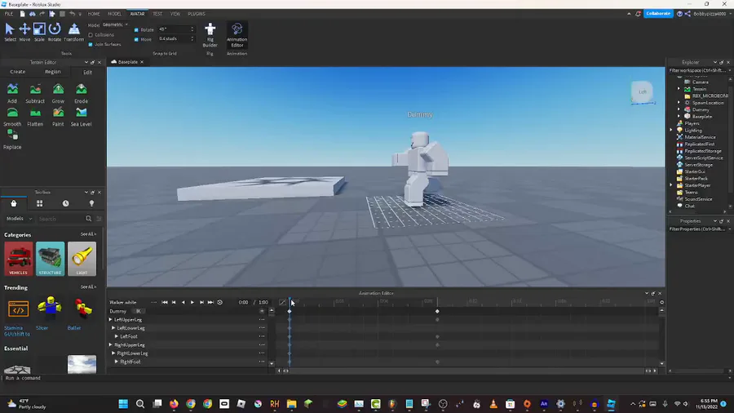Add track with Dummy plus button
Screen dimensions: 734x413
click(262, 312)
